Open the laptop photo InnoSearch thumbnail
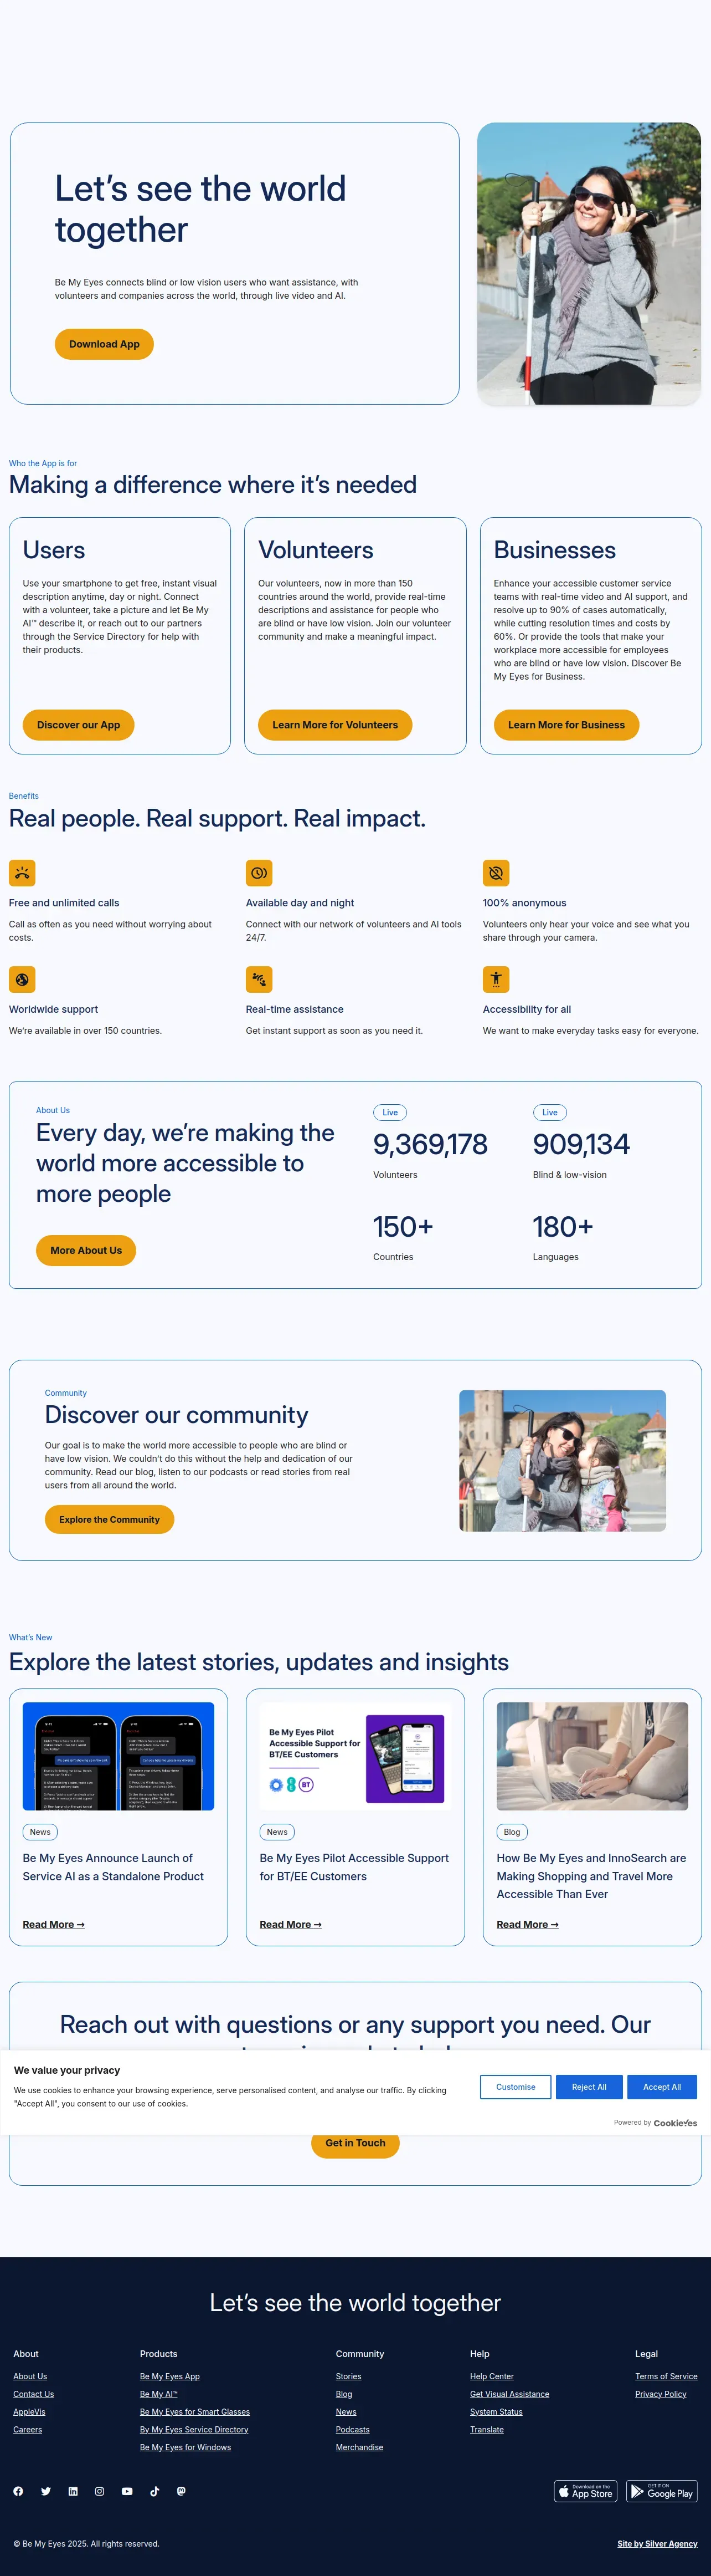The width and height of the screenshot is (711, 2576). [592, 1756]
